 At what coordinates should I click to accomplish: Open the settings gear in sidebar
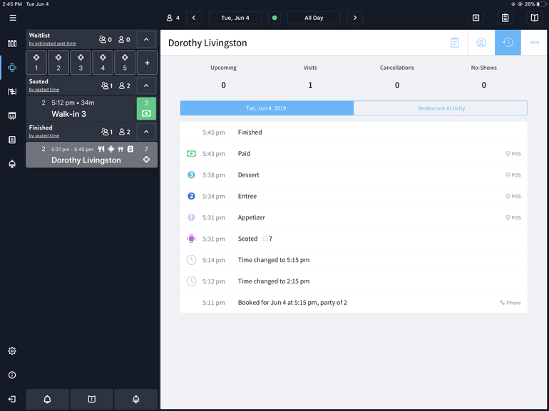coord(12,351)
